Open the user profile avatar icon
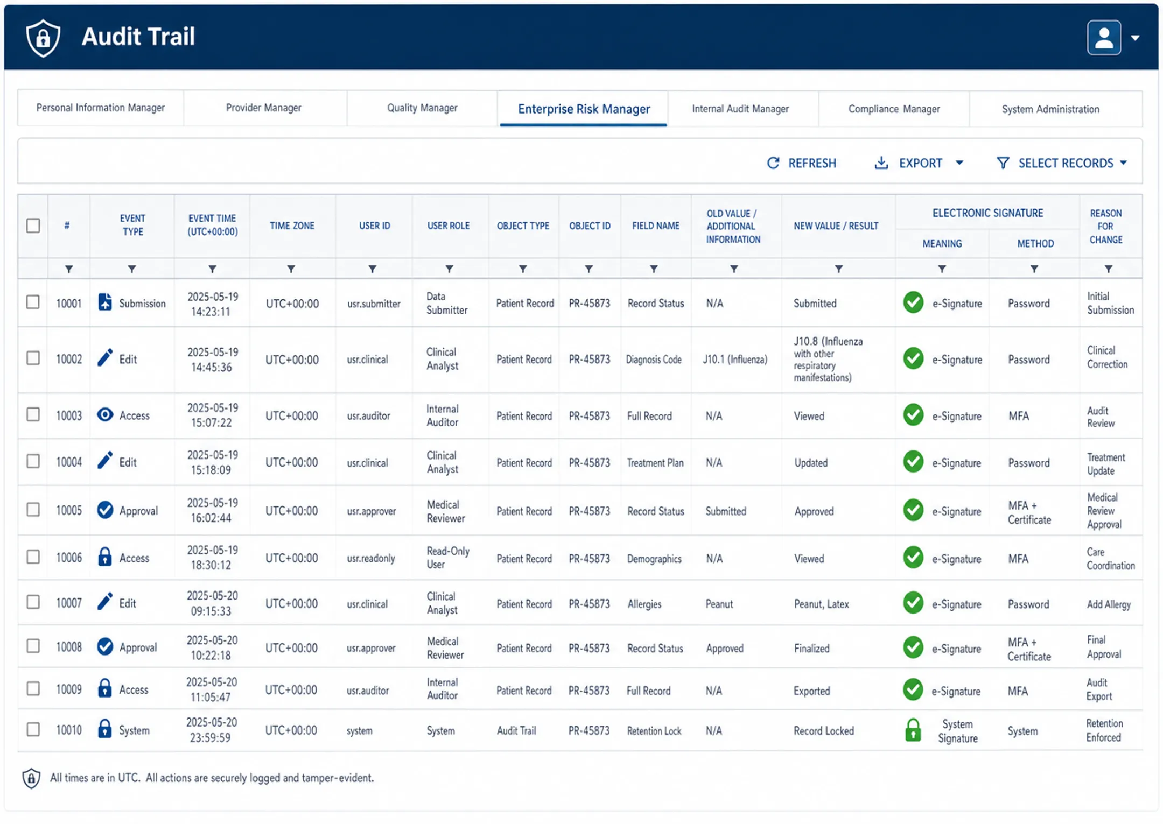This screenshot has height=824, width=1163. pos(1104,38)
